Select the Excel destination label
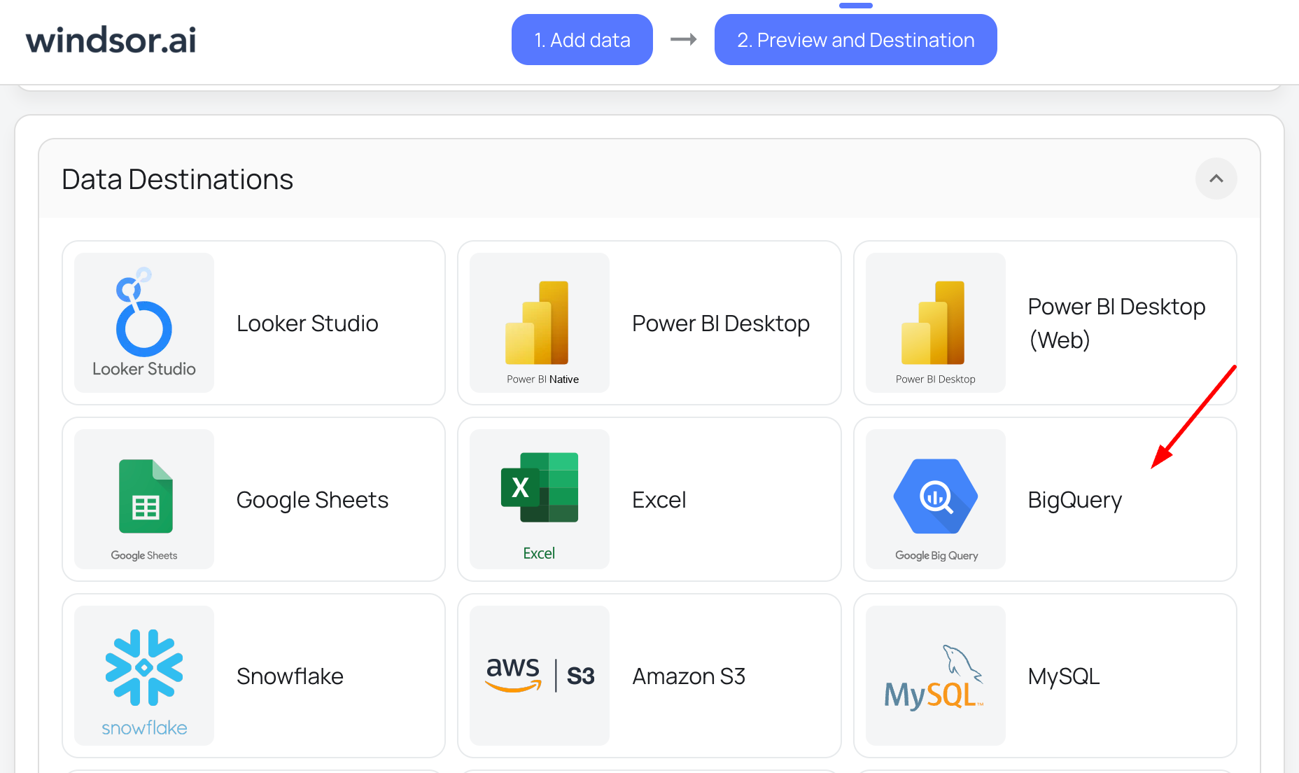1299x773 pixels. coord(659,500)
